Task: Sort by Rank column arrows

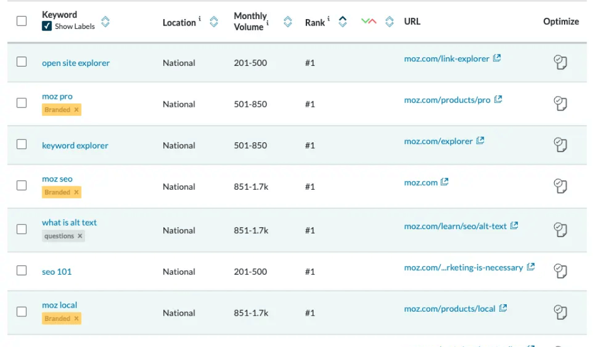Action: (343, 21)
